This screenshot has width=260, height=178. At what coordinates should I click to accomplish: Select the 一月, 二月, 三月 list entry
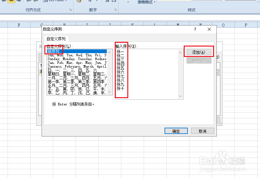(77, 78)
